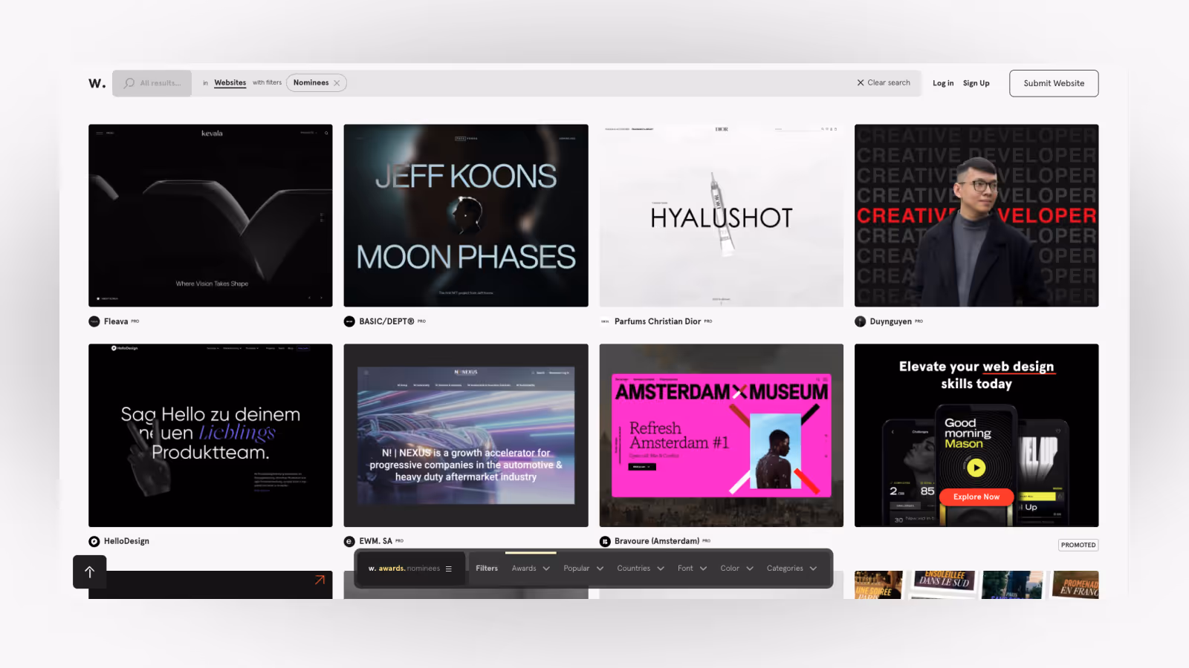Click the Duynguyen name link

point(890,321)
